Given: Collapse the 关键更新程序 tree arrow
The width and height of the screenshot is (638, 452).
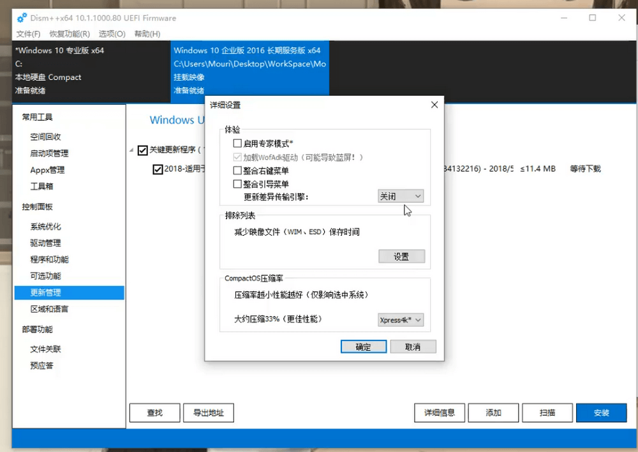Looking at the screenshot, I should (x=132, y=151).
